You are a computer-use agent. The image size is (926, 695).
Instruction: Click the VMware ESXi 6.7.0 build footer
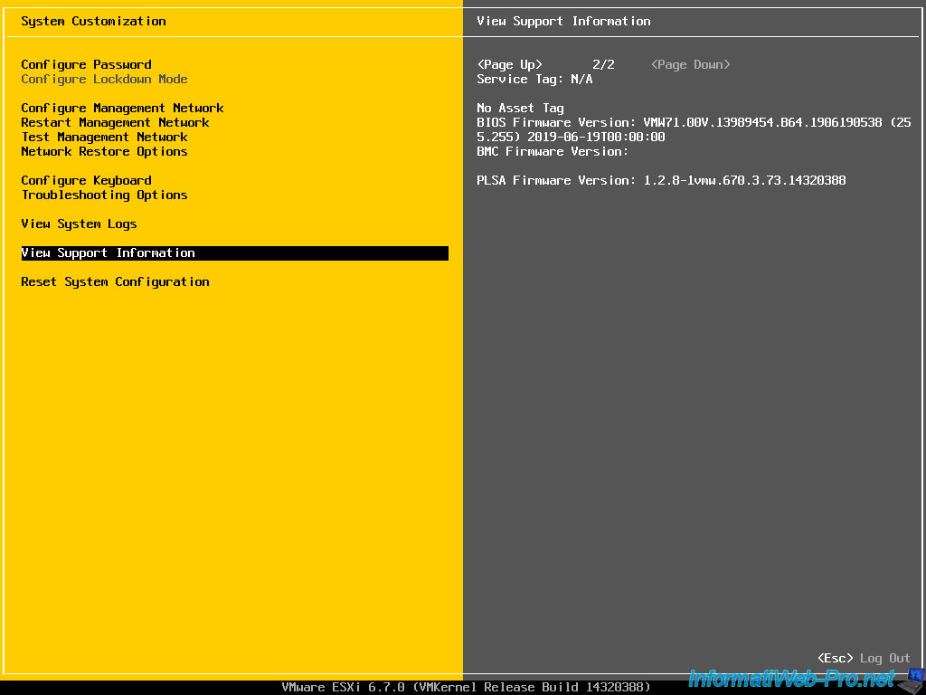[466, 688]
